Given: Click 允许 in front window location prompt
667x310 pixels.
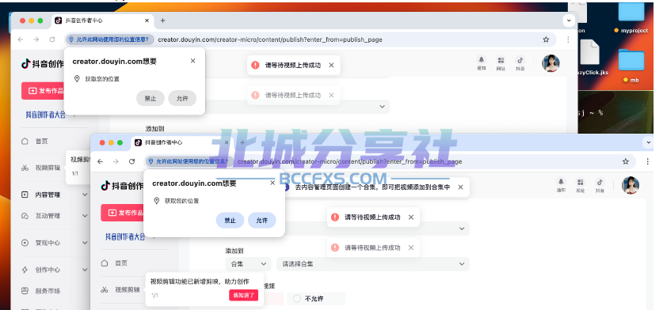Looking at the screenshot, I should tap(262, 221).
